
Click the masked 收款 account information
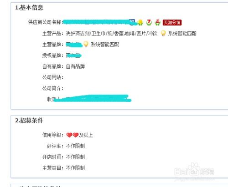click(93, 98)
